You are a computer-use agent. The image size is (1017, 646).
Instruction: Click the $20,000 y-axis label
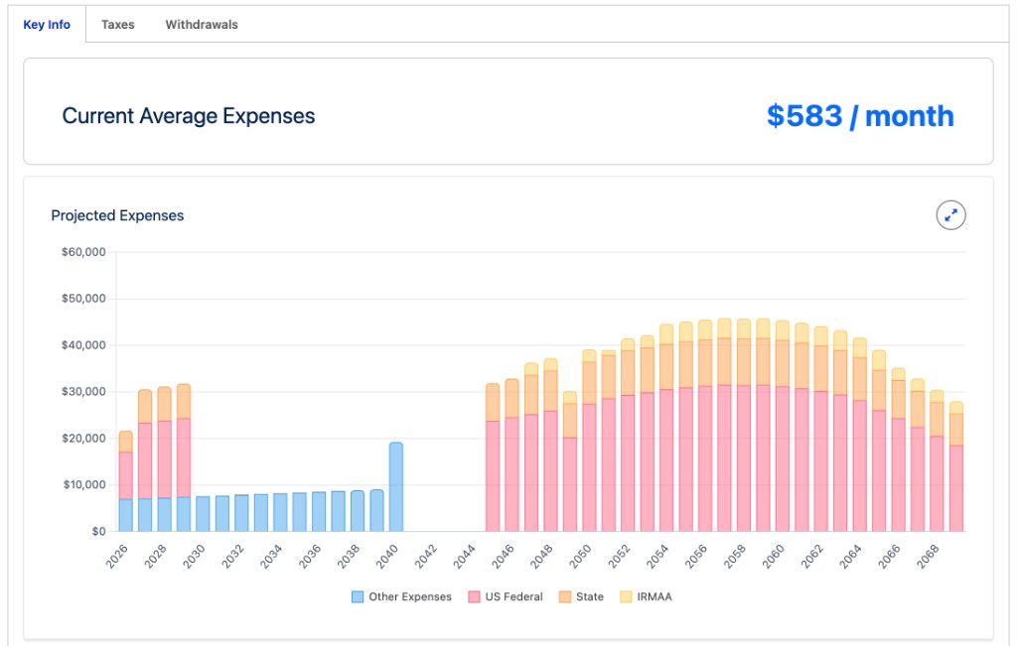pos(83,438)
